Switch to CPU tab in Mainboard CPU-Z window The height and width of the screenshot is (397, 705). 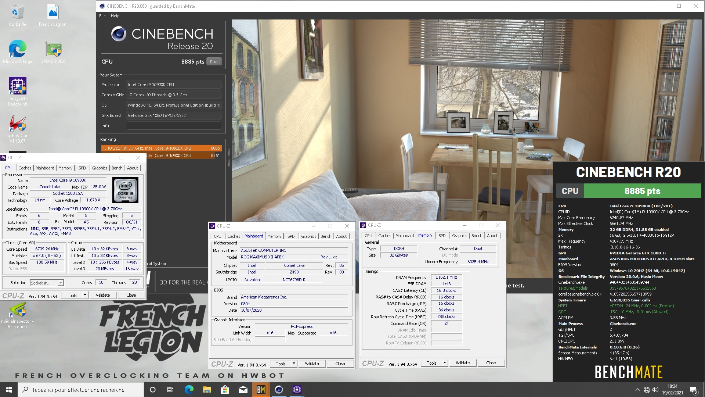[x=217, y=236]
